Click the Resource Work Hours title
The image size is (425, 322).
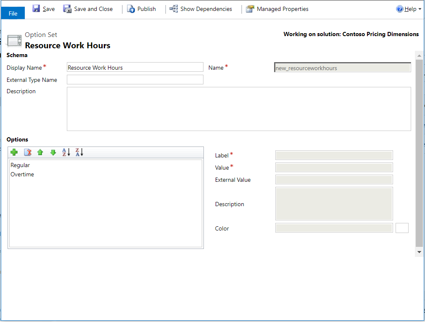pos(68,45)
